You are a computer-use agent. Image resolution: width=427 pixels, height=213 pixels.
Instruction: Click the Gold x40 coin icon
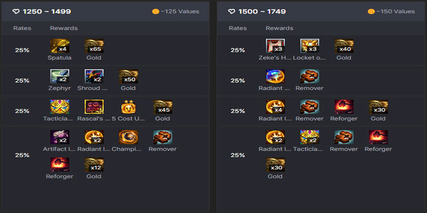coord(344,46)
